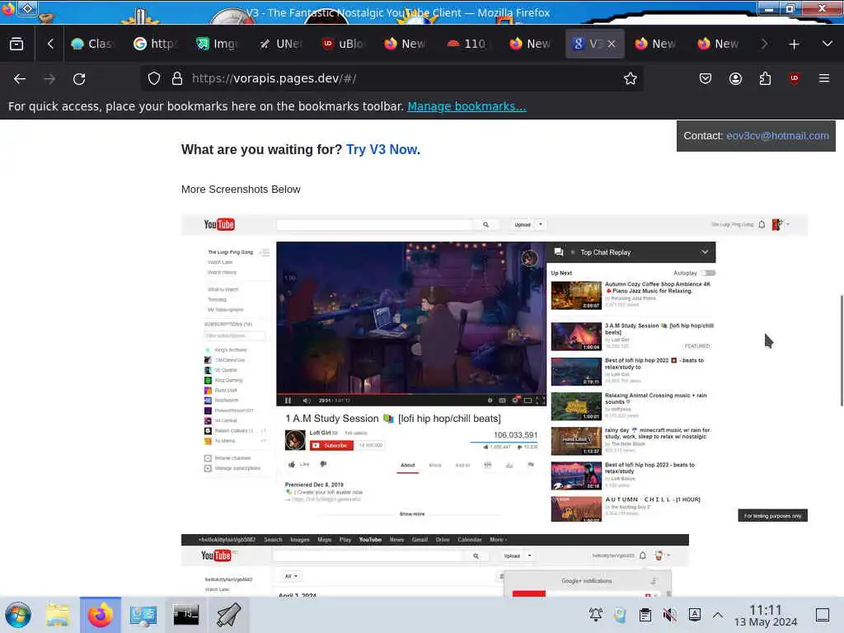844x633 pixels.
Task: Close the active V3 tab
Action: coord(612,45)
